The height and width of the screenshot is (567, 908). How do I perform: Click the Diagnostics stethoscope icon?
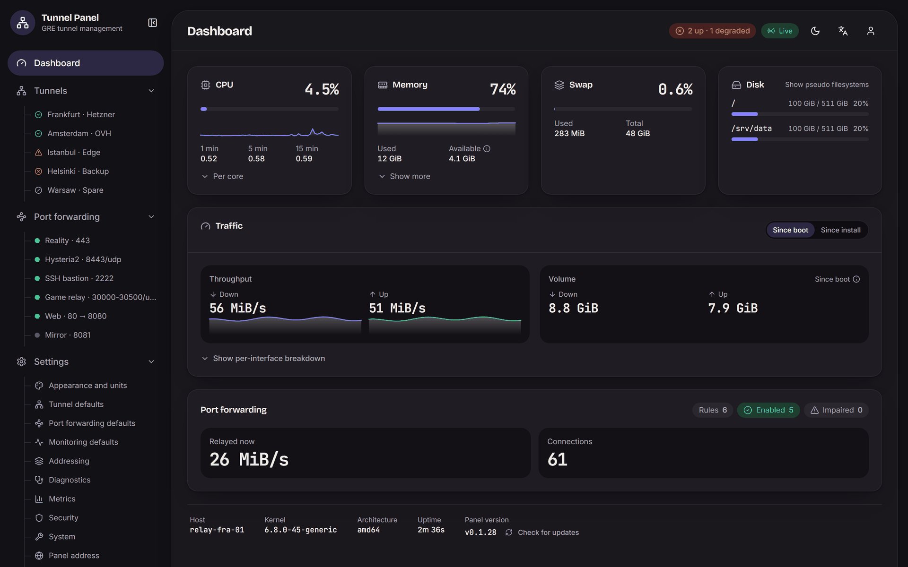point(39,480)
